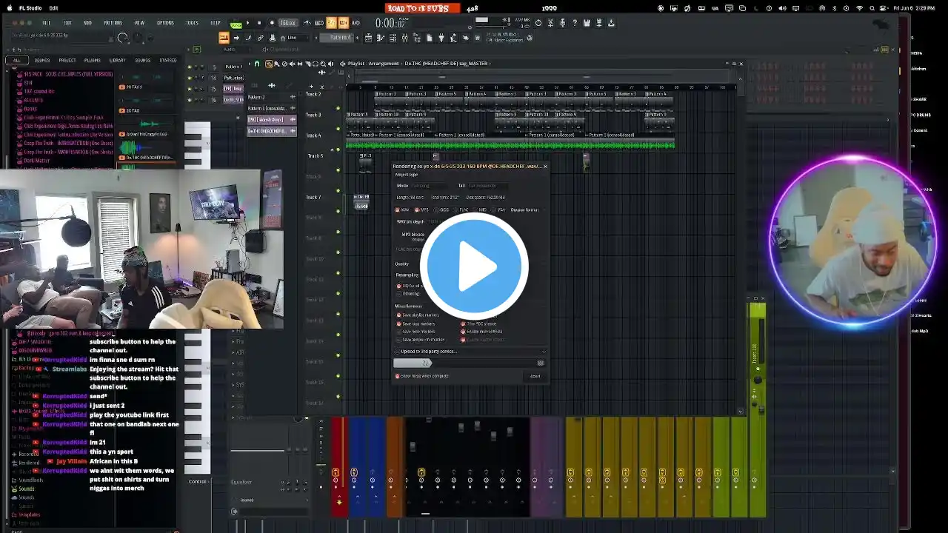Open the Tail dropdown in render dialog
This screenshot has width=948, height=533.
point(488,186)
